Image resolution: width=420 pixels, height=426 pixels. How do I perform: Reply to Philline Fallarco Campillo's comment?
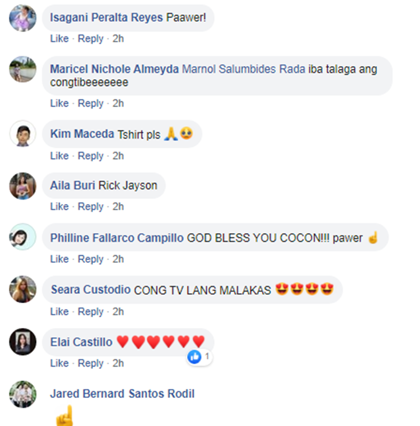click(91, 259)
